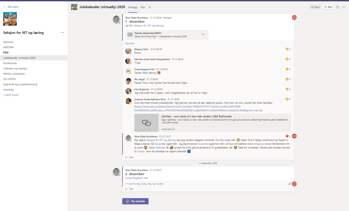Start a new conversation with Ny samtale
349x211 pixels.
[x=135, y=201]
